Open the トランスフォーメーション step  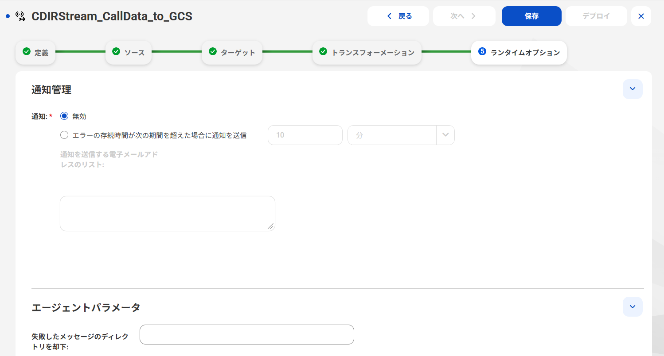(x=367, y=53)
